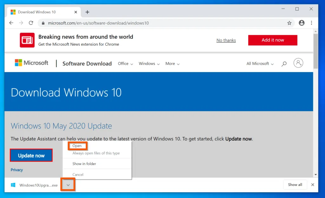This screenshot has height=198, width=325.
Task: Click the scroll up arrow of page scrollbar
Action: coord(315,31)
